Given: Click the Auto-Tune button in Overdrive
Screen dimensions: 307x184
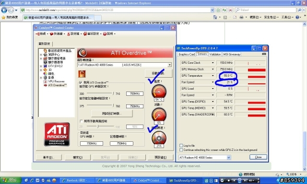Looking at the screenshot, I should (159, 73).
